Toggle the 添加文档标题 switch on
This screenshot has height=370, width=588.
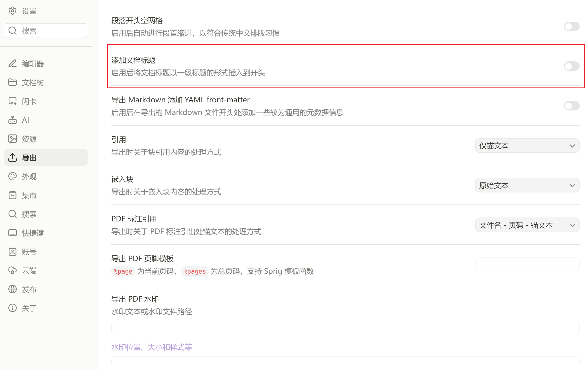tap(571, 66)
